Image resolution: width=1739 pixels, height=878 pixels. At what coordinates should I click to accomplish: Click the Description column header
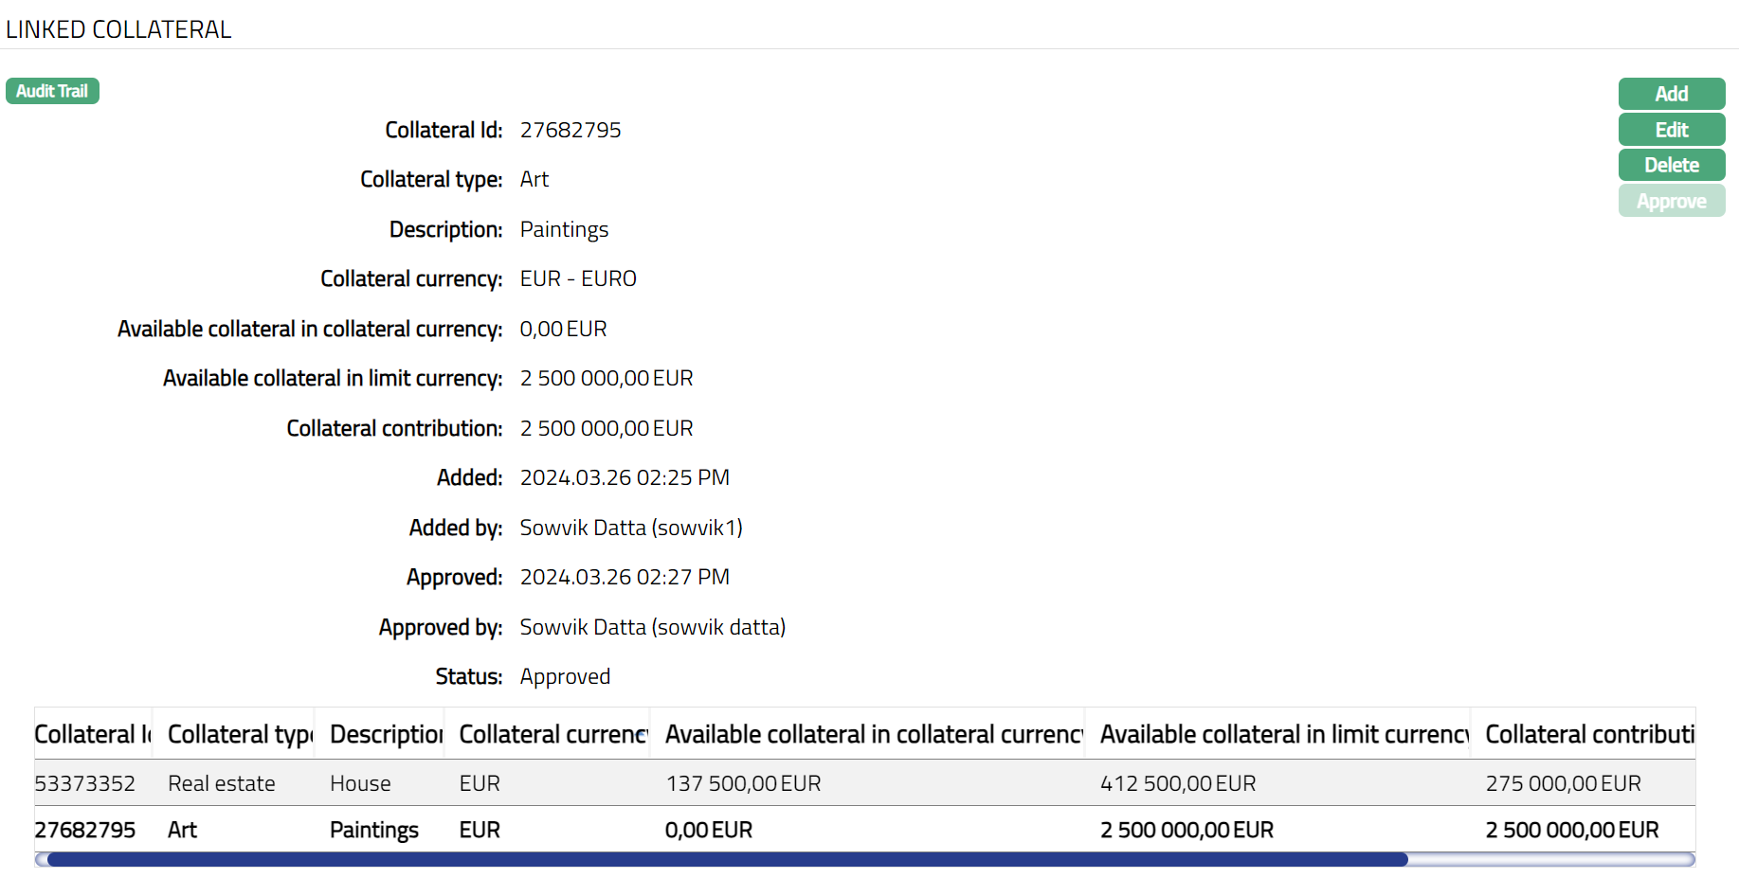click(386, 734)
